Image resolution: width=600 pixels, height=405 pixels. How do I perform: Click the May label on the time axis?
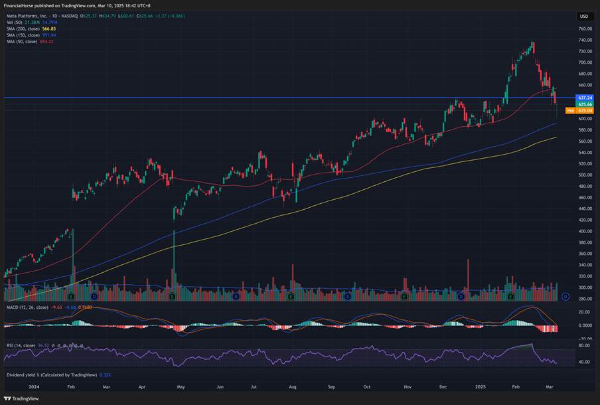tap(181, 386)
